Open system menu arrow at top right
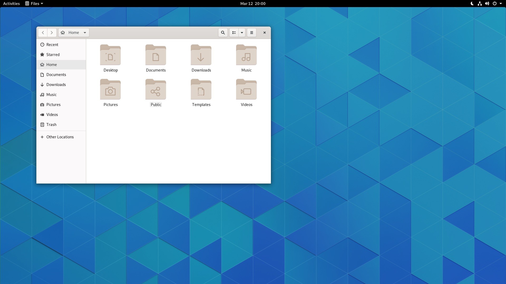This screenshot has height=284, width=506. (501, 3)
